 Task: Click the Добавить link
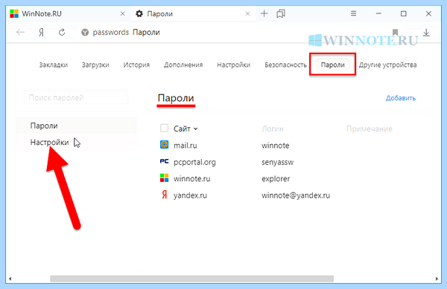click(401, 98)
